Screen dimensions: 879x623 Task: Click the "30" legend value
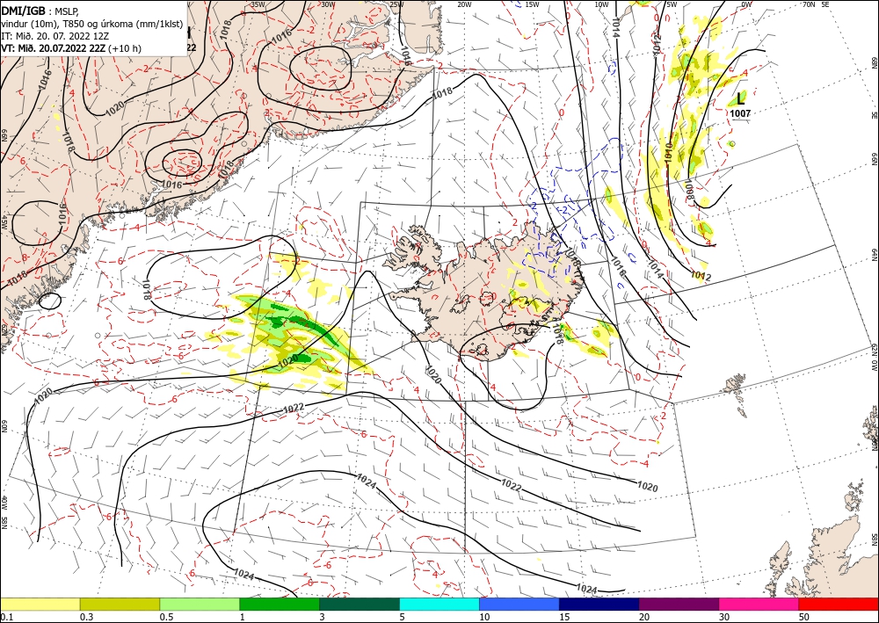click(724, 617)
